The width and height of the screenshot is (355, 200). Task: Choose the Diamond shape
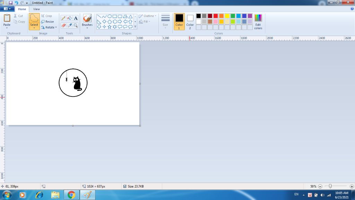pyautogui.click(x=104, y=22)
